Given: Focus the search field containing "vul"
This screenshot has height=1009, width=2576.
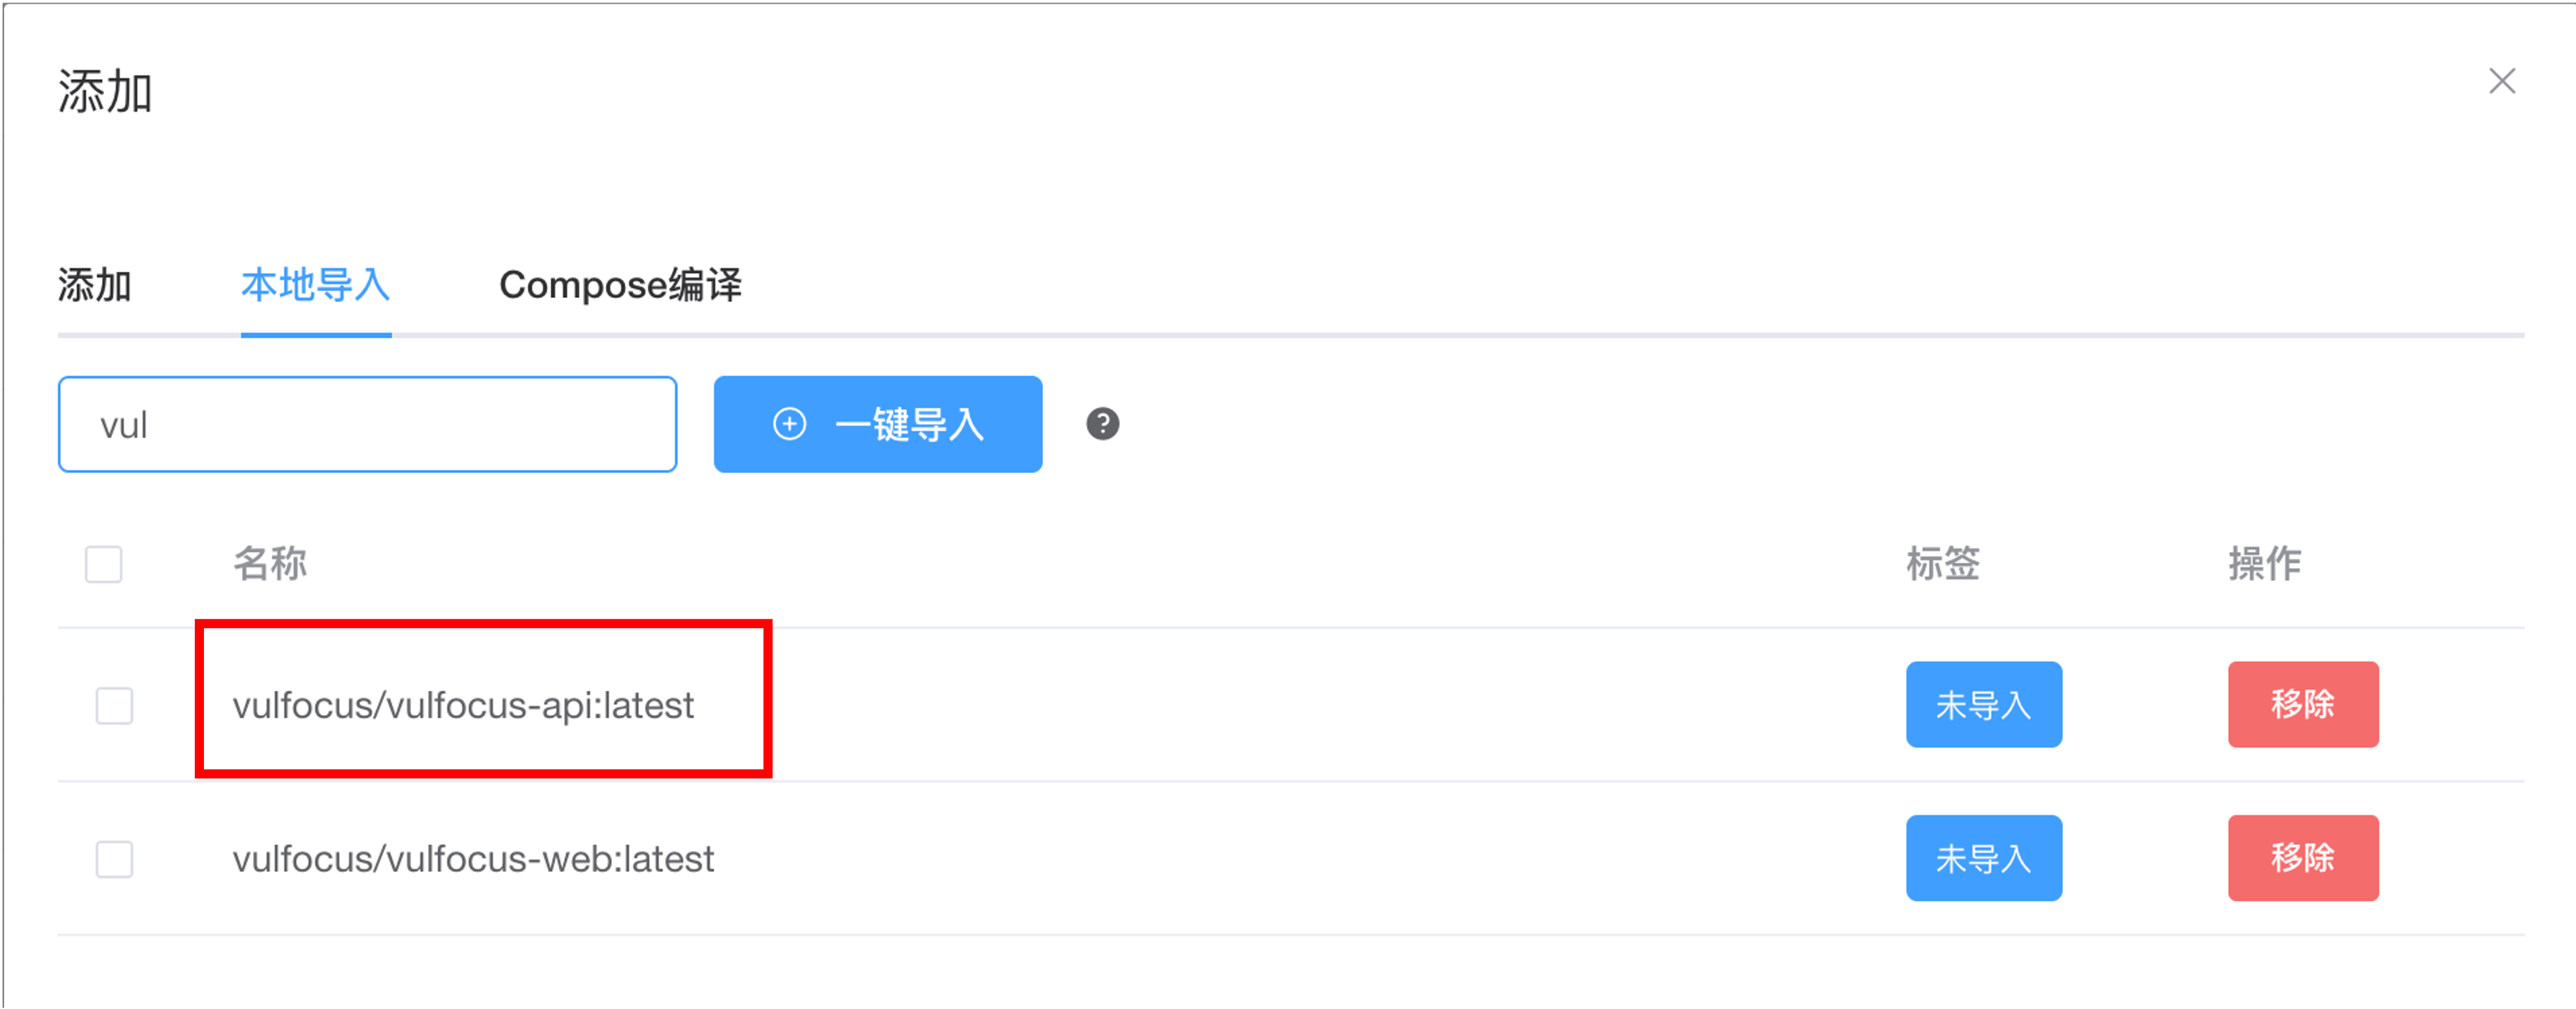Looking at the screenshot, I should (367, 425).
